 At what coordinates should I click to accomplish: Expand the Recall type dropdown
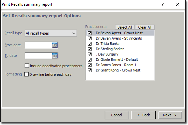51,33
